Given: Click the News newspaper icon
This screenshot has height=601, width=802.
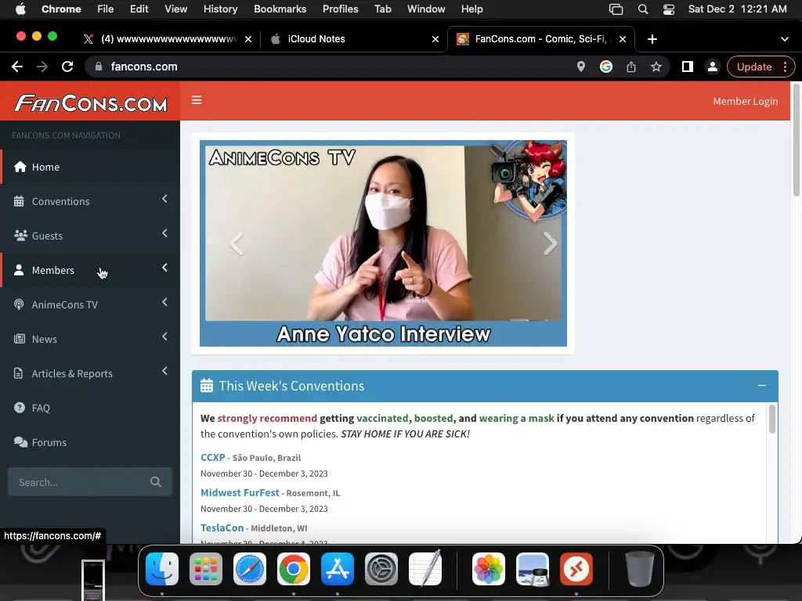Looking at the screenshot, I should click(x=20, y=339).
